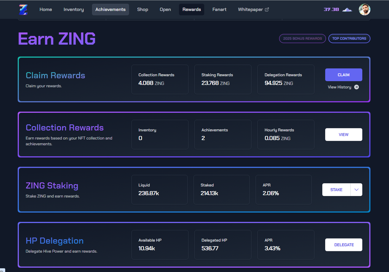Click the VIEW button for Collection Rewards

344,135
